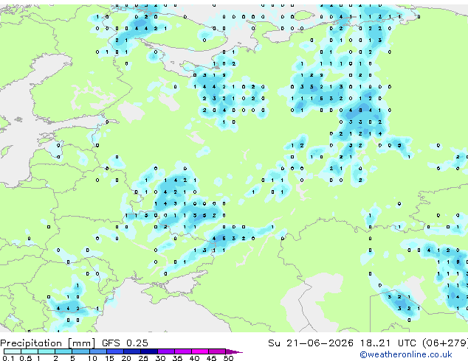
Task: Click the above-50 arrow tip of legend
Action: (234, 352)
